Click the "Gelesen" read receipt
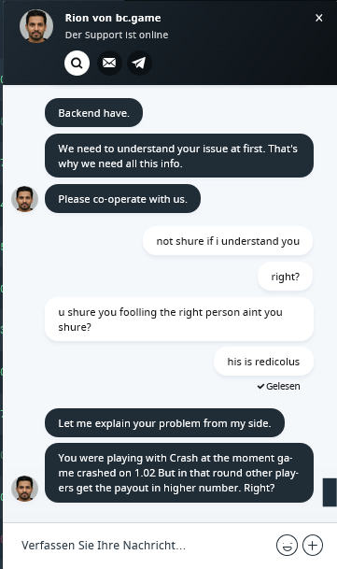This screenshot has height=569, width=337. pyautogui.click(x=279, y=386)
